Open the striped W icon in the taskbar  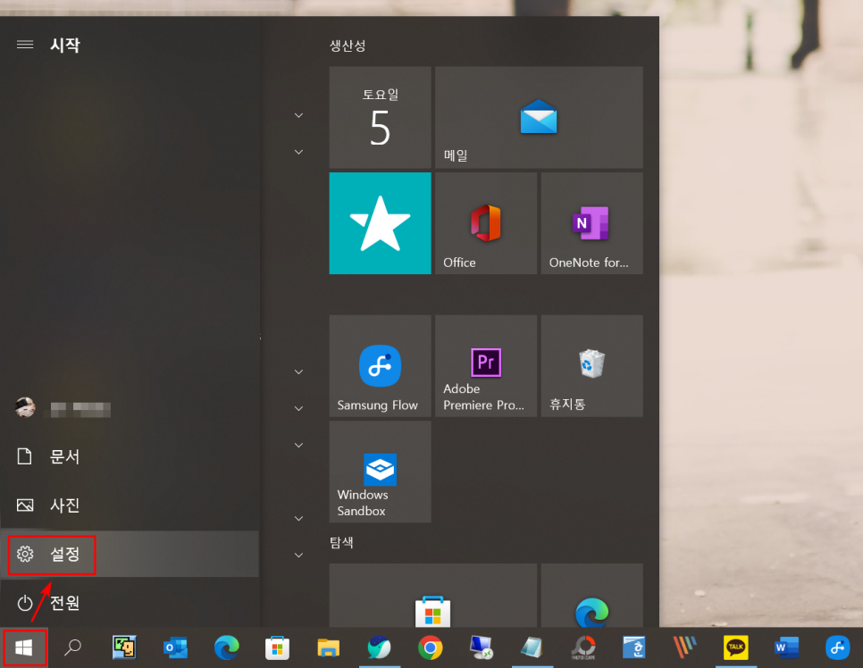tap(684, 647)
